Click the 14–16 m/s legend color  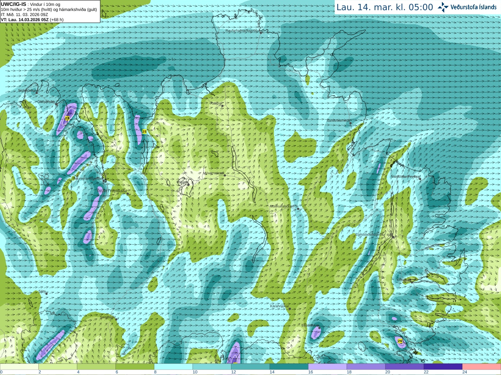[x=289, y=367]
